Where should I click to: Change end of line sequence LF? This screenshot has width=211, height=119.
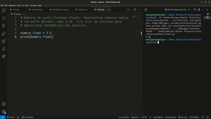click(x=150, y=117)
